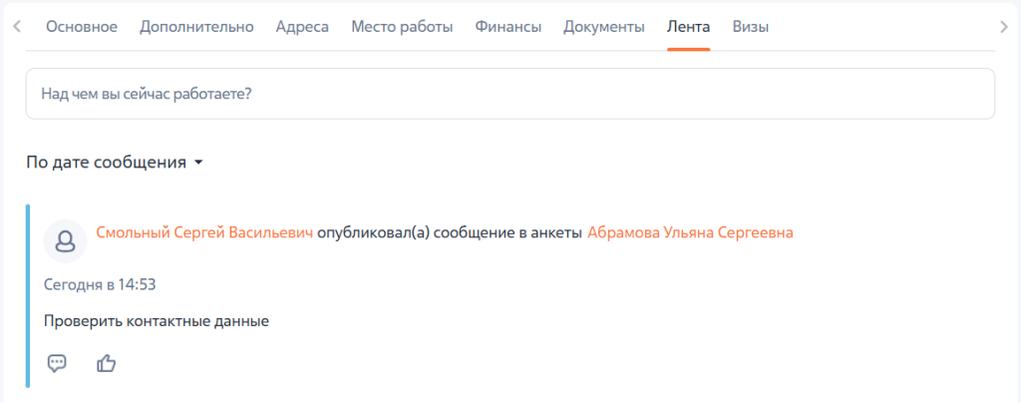Switch to the Визы tab
The width and height of the screenshot is (1021, 403).
750,27
